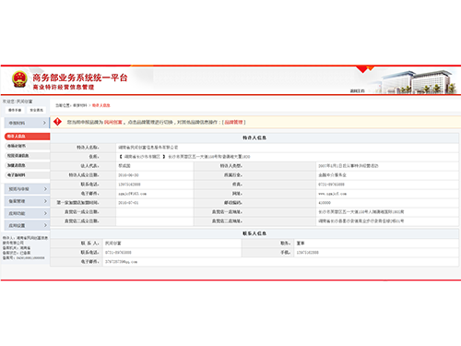The height and width of the screenshot is (346, 461).
Task: Click the middle breadcrumb link before 特许人信息
Action: (x=80, y=105)
